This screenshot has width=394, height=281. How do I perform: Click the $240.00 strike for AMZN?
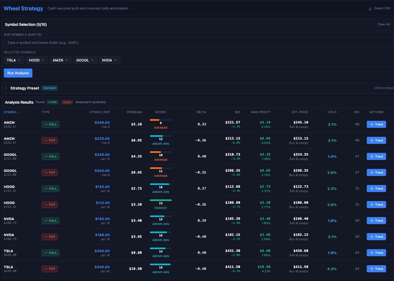[x=102, y=122]
